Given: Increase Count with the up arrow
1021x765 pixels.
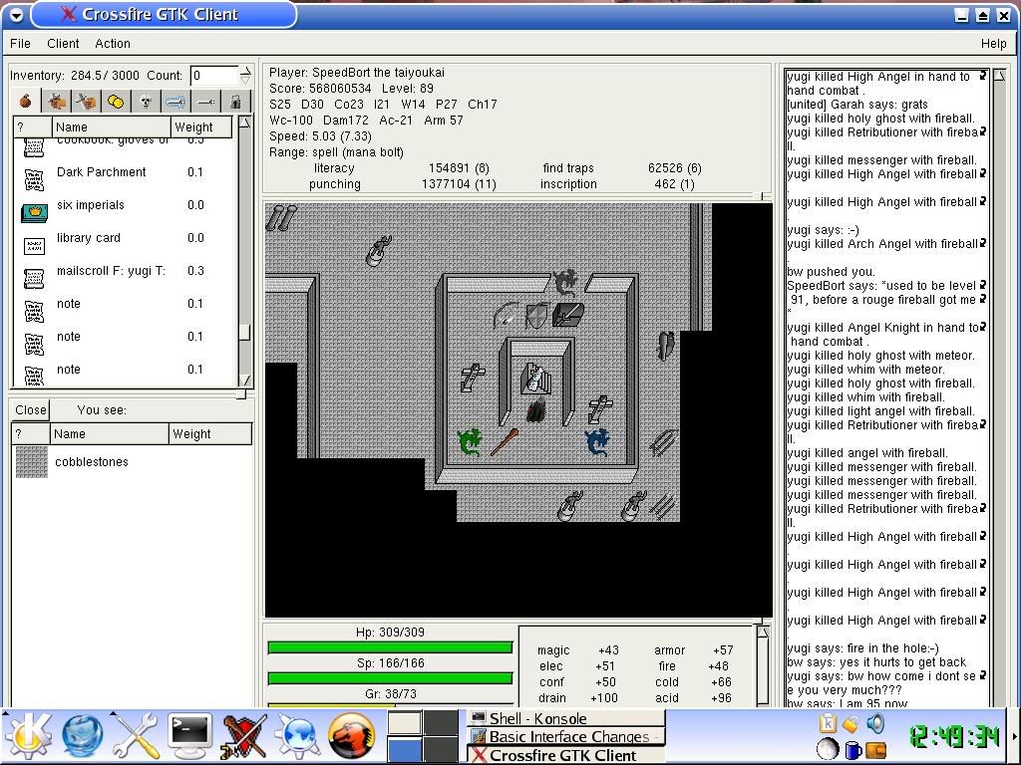Looking at the screenshot, I should tap(245, 71).
